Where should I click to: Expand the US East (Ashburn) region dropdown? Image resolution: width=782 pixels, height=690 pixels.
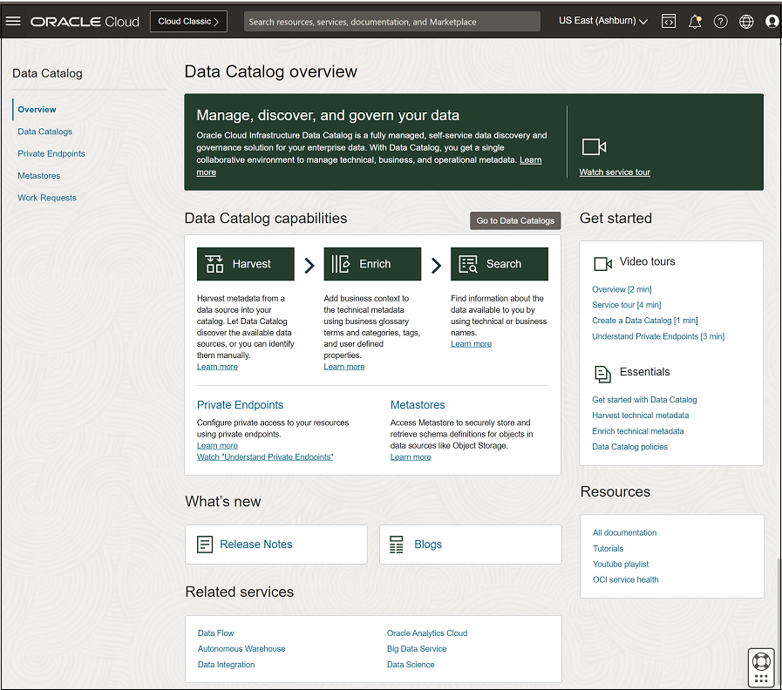pyautogui.click(x=602, y=20)
